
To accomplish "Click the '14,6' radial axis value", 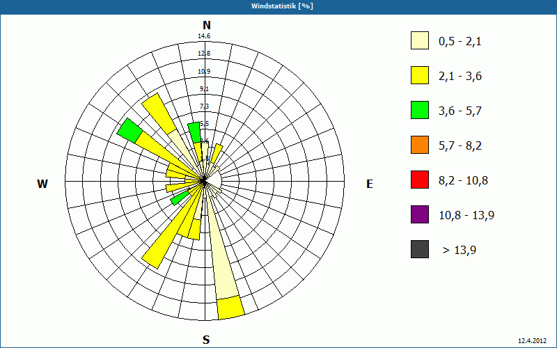I will pos(204,36).
